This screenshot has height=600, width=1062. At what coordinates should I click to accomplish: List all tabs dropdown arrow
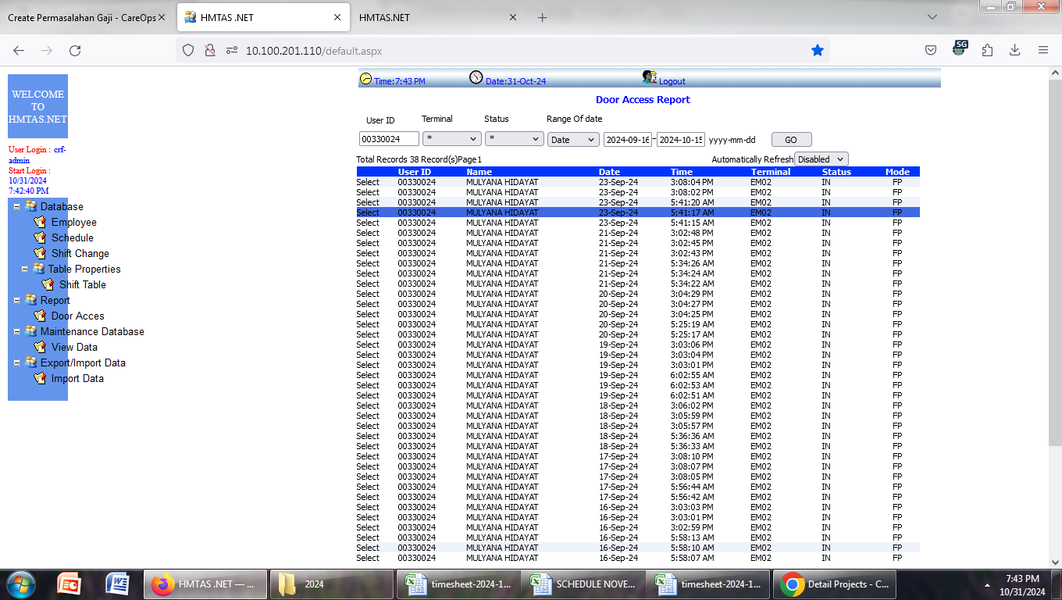(x=932, y=17)
